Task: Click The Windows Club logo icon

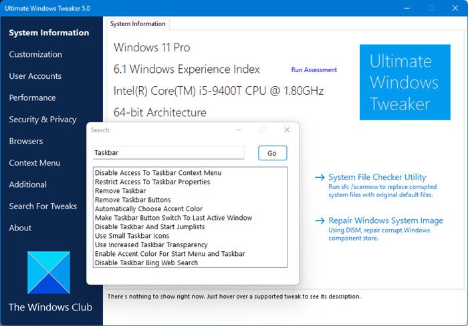Action: tap(49, 273)
